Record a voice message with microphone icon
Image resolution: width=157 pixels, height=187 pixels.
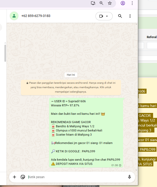tap(129, 177)
